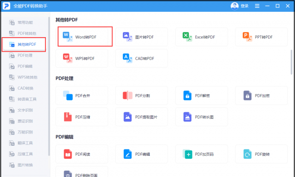295x177 pixels.
Task: Click the app logo in title bar
Action: click(6, 6)
